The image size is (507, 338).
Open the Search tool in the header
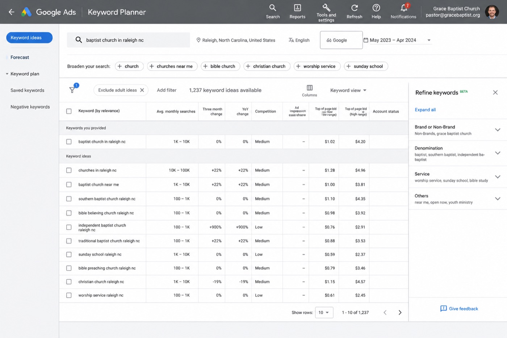point(273,12)
